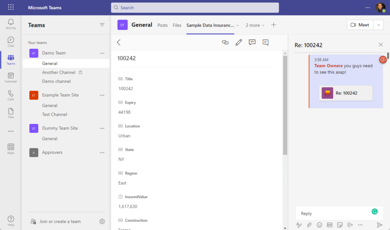Screen dimensions: 390x230
Task: Open profile picture account menu
Action: pyautogui.click(x=380, y=8)
